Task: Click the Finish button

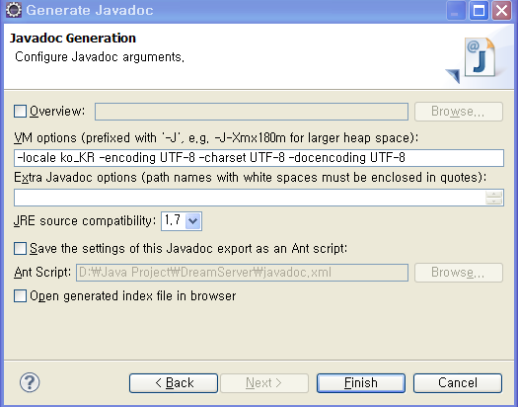Action: click(x=361, y=383)
